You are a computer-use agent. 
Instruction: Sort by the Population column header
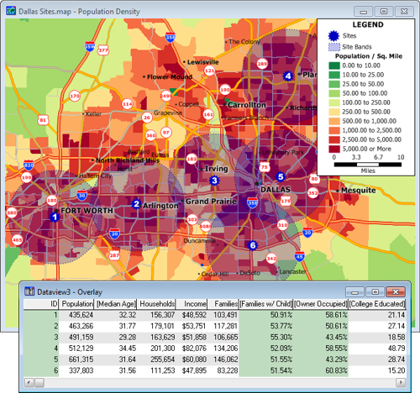tap(76, 304)
